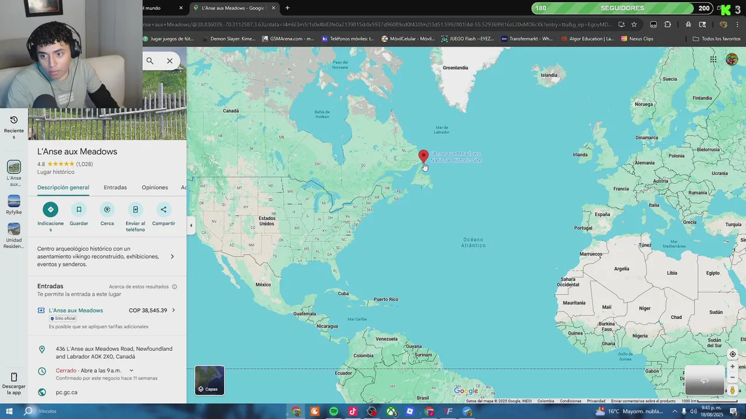This screenshot has width=746, height=419.
Task: Click the Guardar bookmark icon
Action: (x=79, y=210)
